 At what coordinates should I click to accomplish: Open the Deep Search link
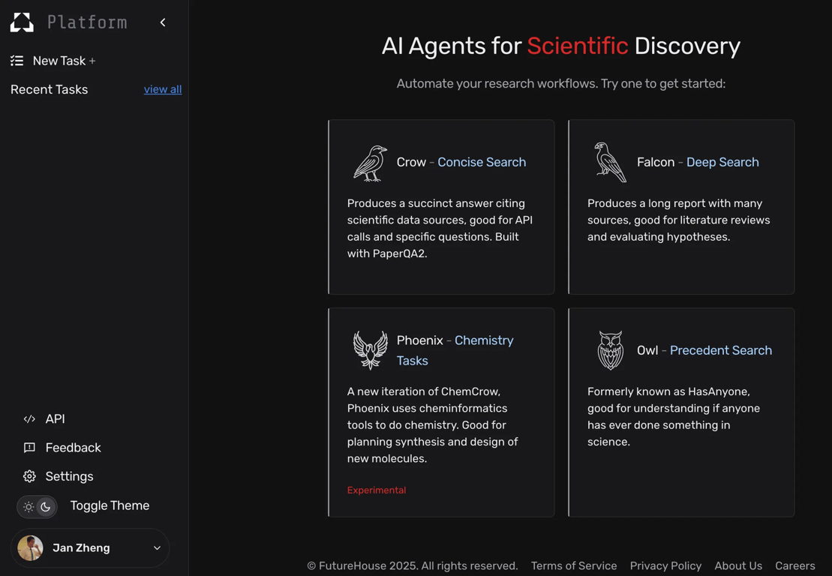click(x=722, y=162)
